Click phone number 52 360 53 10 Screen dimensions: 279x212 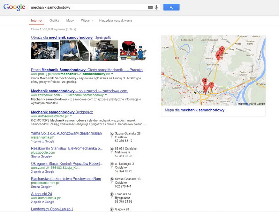123,141
